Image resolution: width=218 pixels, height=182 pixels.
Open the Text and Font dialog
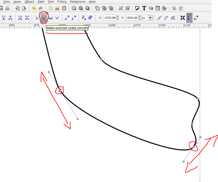point(144,8)
